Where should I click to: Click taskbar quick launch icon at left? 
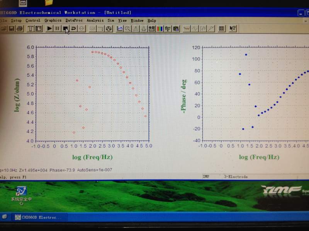[5, 217]
